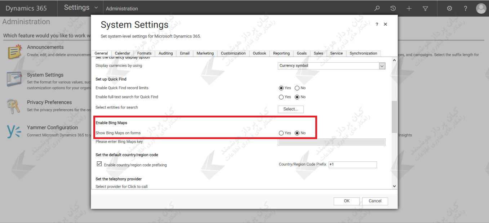Viewport: 489px width, 223px height.
Task: Switch to the Formats tab
Action: [145, 53]
